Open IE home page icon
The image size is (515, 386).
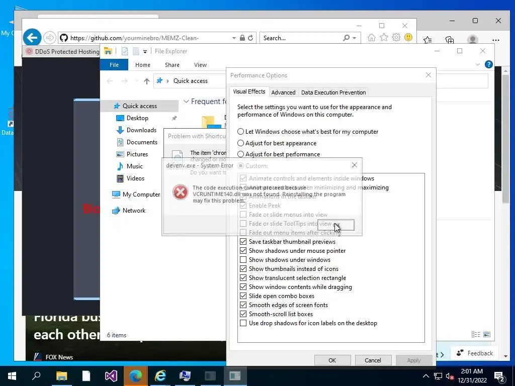tap(372, 37)
